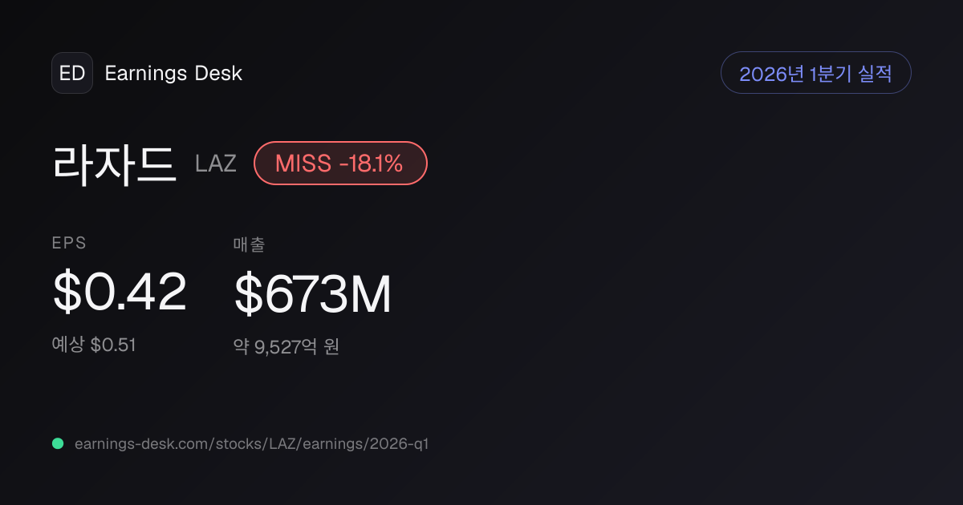Select the 2026년 1분기 실적 pill
The width and height of the screenshot is (963, 505).
tap(816, 73)
